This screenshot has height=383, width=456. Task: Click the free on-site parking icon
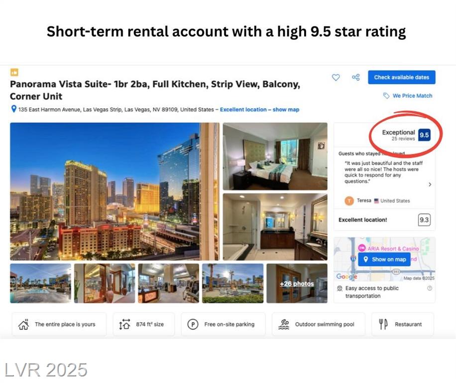(193, 324)
